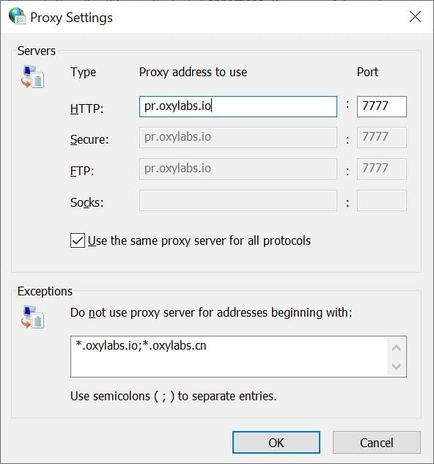The height and width of the screenshot is (464, 434).
Task: Click the HTTP: label
Action: pyautogui.click(x=87, y=108)
